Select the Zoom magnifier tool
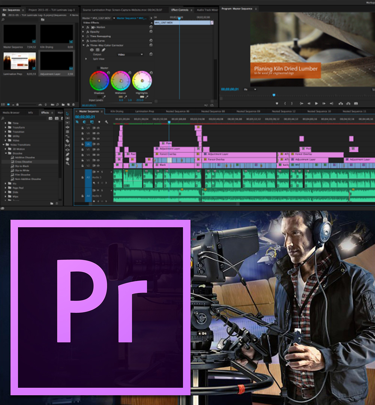Viewport: 375px width, 405px height. 67,163
